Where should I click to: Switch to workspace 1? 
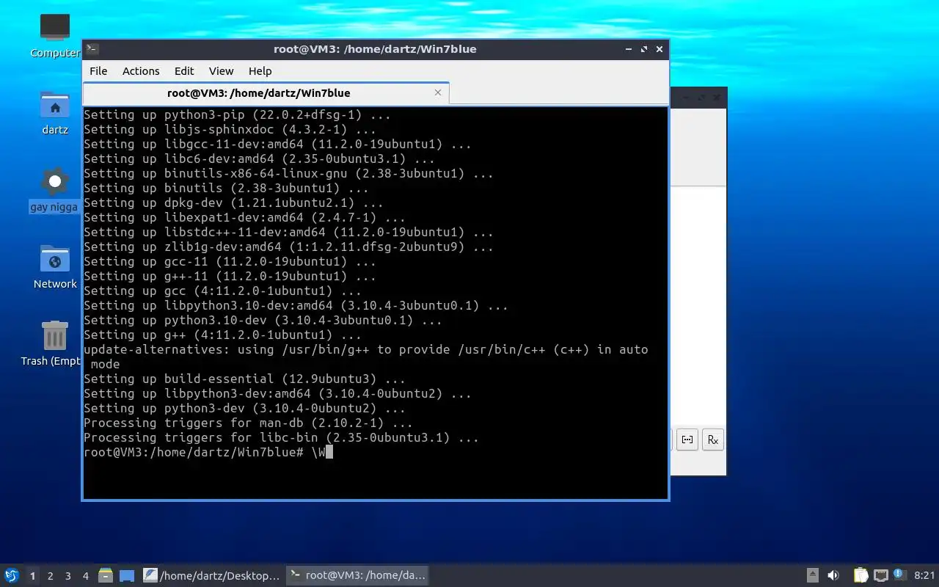(x=32, y=576)
